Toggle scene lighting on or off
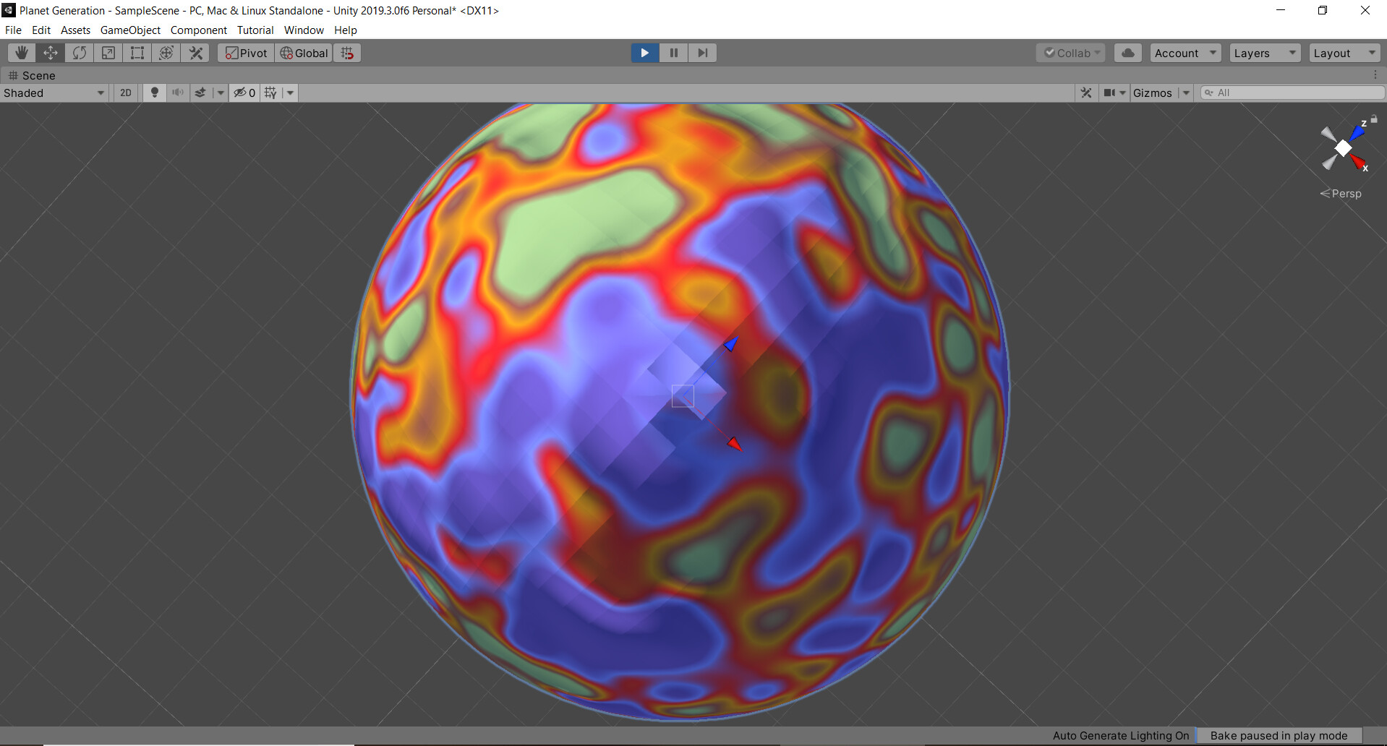1387x746 pixels. (x=154, y=93)
